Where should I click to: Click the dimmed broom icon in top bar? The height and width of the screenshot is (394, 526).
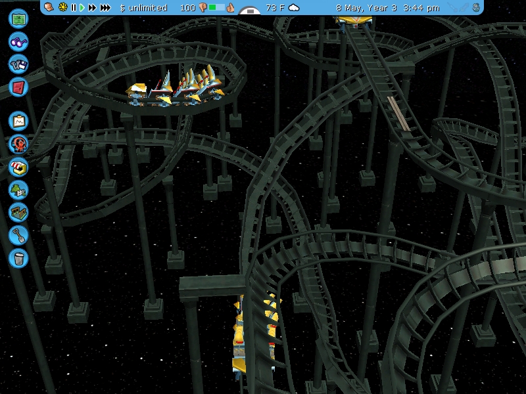[x=453, y=7]
